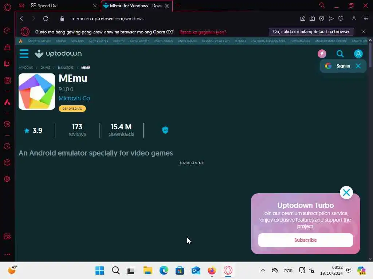Close the Speed Dial tab
The image size is (373, 279).
pos(95,5)
